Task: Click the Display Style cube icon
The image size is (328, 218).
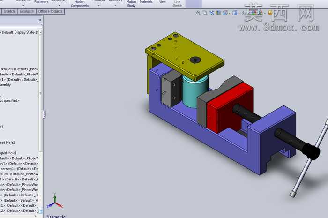Action: pyautogui.click(x=234, y=13)
